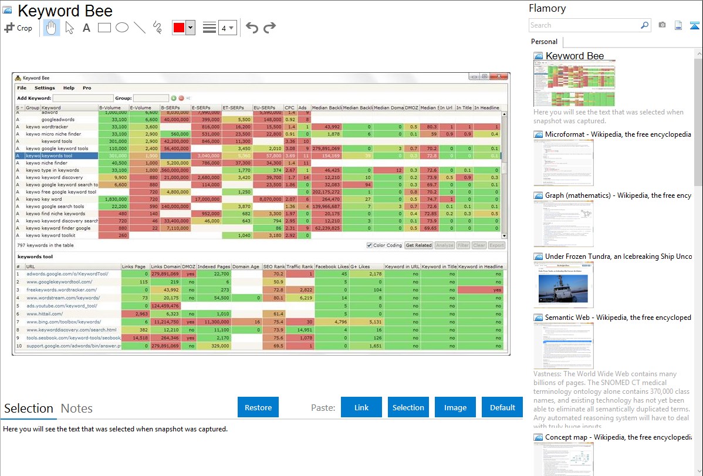Switch to the Notes tab
Image resolution: width=703 pixels, height=476 pixels.
pos(77,409)
